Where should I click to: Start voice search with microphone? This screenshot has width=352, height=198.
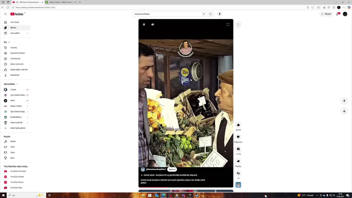coord(219,14)
